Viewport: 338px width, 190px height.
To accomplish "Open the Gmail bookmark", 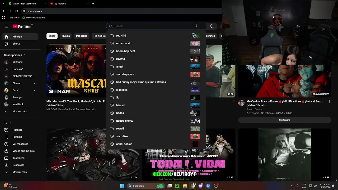I will 15,18.
